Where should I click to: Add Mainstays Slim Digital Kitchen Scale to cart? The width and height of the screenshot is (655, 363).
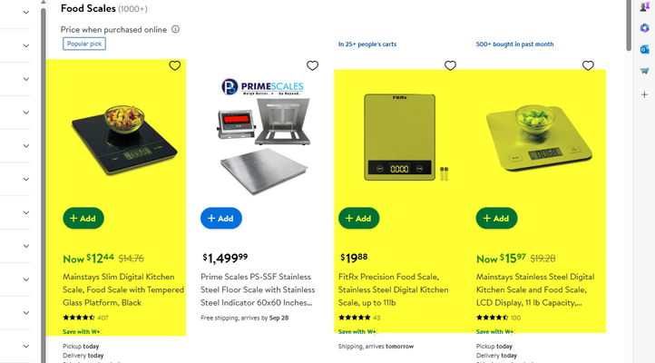(x=83, y=218)
